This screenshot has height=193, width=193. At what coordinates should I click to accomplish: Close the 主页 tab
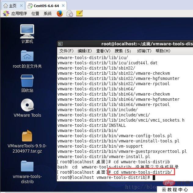click(x=21, y=6)
